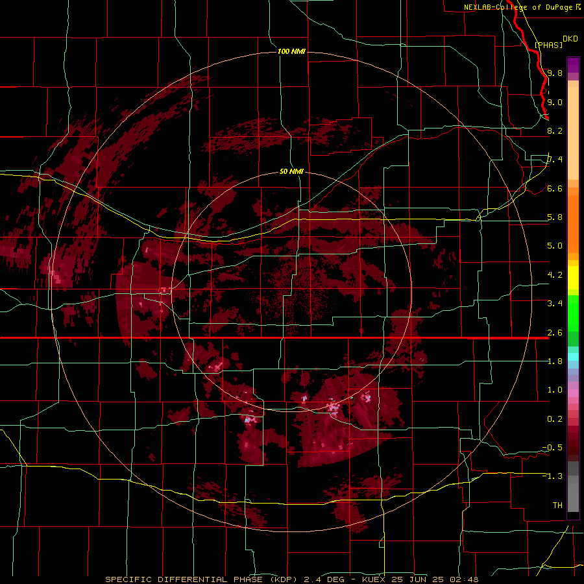Select the 0.2 value on the color scale
584x584 pixels.
[x=555, y=419]
